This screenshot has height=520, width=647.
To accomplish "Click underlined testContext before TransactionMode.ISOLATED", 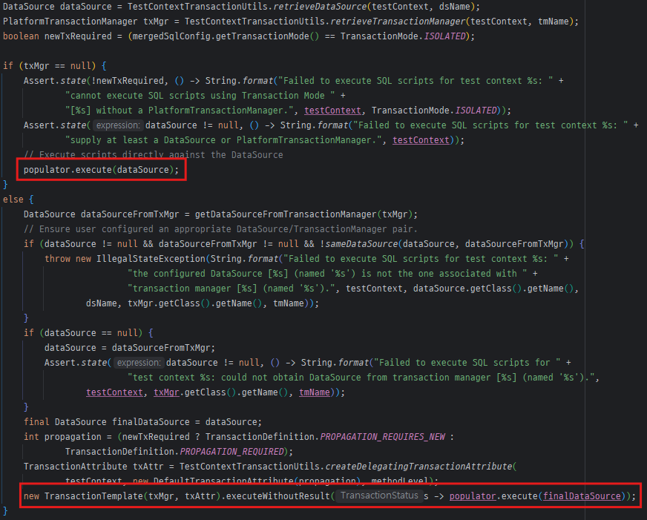I will (x=332, y=111).
